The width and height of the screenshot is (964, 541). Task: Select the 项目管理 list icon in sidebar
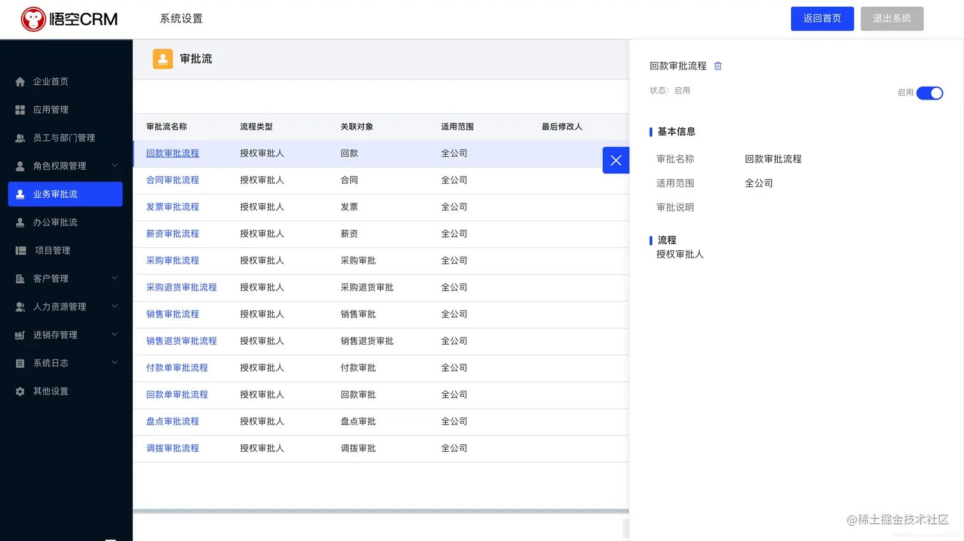[x=20, y=250]
